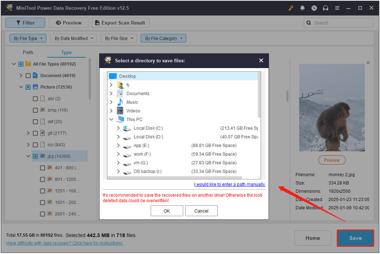Viewport: 380px width, 254px height.
Task: Expand the Document (4819) tree node
Action: point(21,76)
